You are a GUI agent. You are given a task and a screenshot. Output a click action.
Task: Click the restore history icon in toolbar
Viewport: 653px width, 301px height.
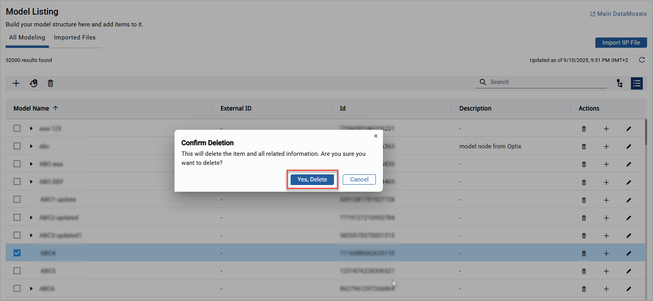point(34,83)
